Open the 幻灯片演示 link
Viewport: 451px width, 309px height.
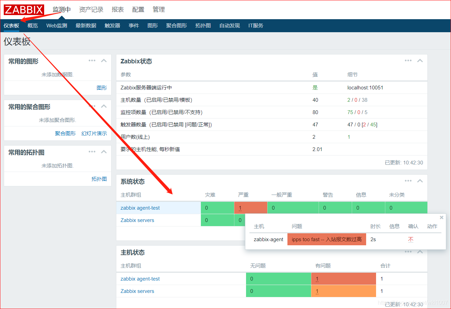click(94, 133)
